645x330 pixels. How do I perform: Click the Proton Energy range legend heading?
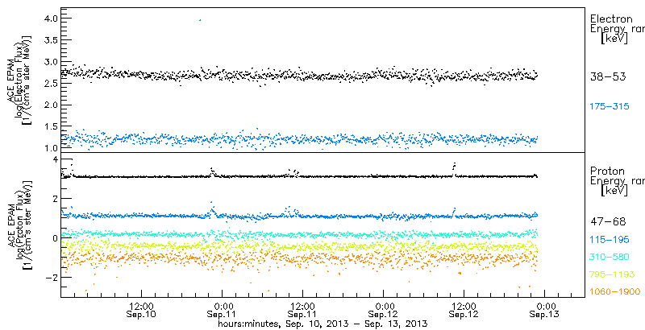coord(617,181)
